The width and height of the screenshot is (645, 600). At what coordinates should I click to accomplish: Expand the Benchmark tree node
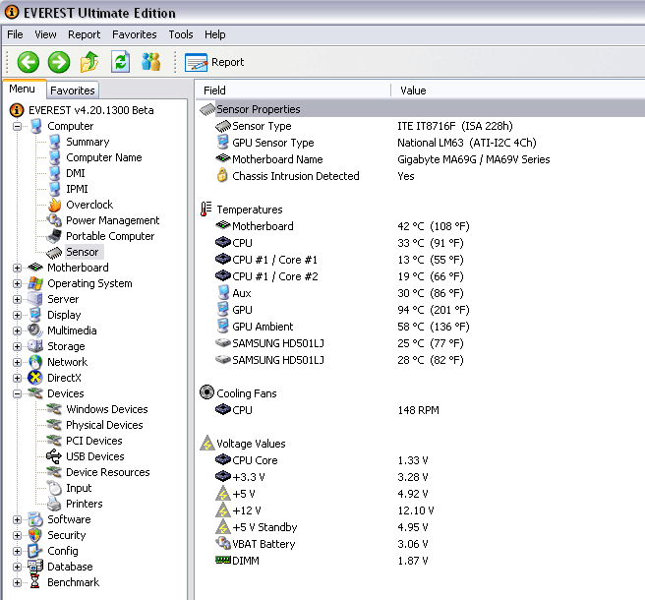pyautogui.click(x=17, y=582)
